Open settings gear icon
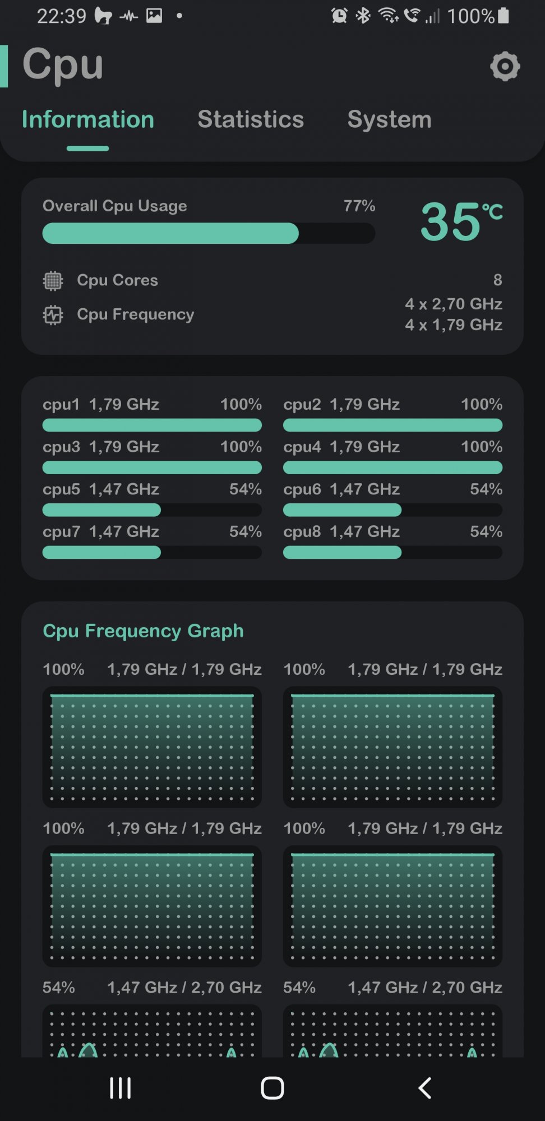 point(505,67)
